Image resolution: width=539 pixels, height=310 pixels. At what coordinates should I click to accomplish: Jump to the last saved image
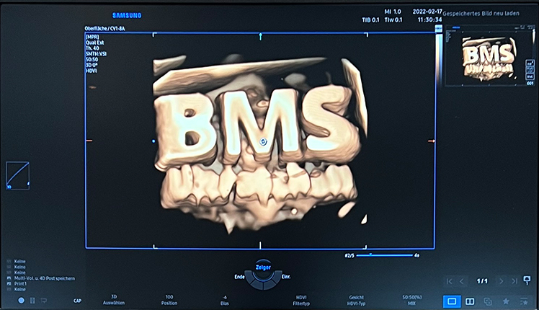pyautogui.click(x=514, y=281)
